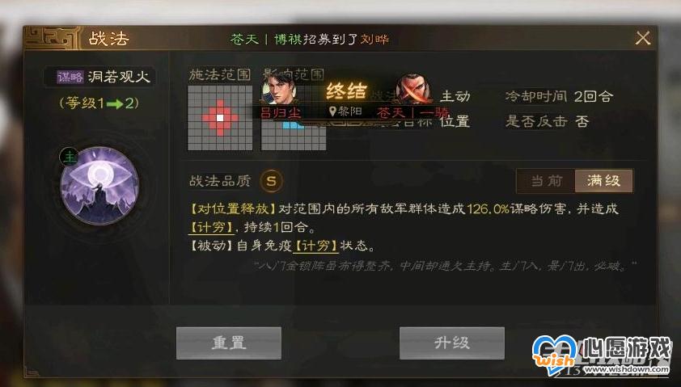The height and width of the screenshot is (387, 681).
Task: Click the 影响范围 grid with blue cells
Action: 294,130
